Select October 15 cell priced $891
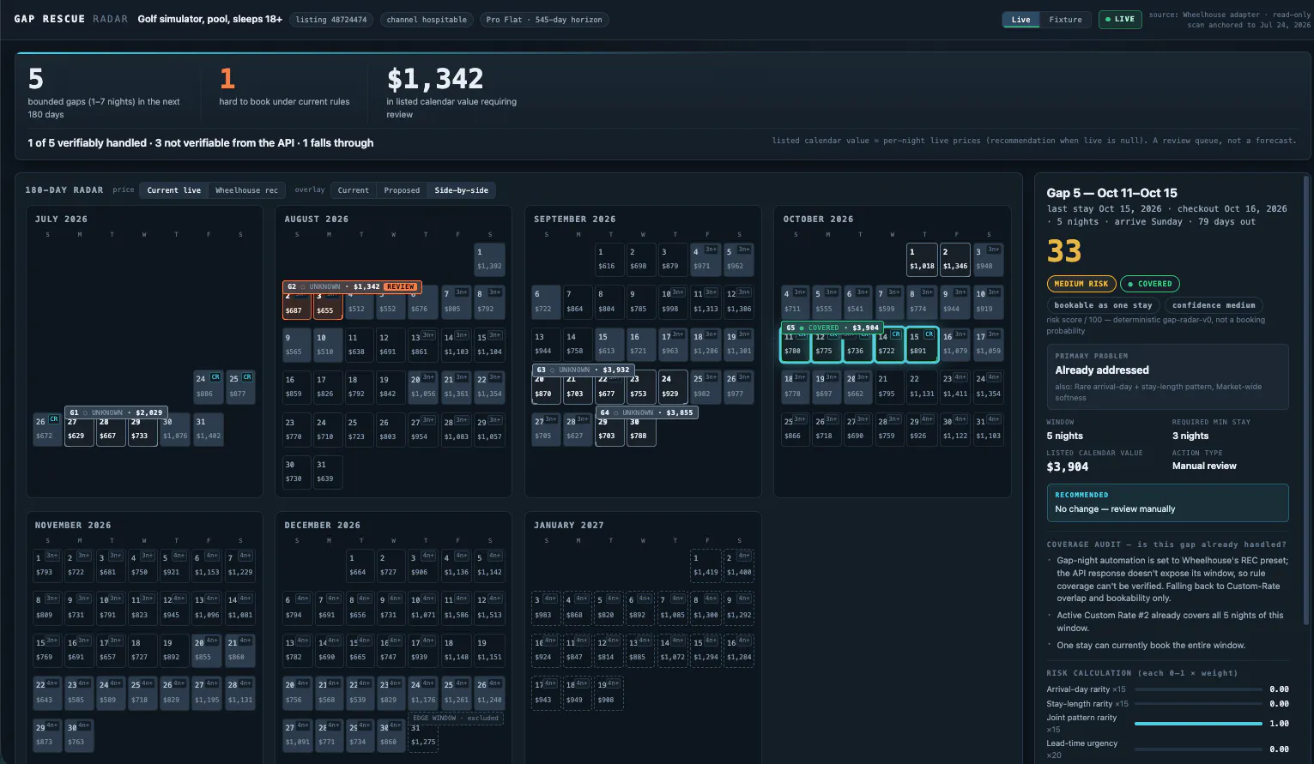 tap(922, 345)
